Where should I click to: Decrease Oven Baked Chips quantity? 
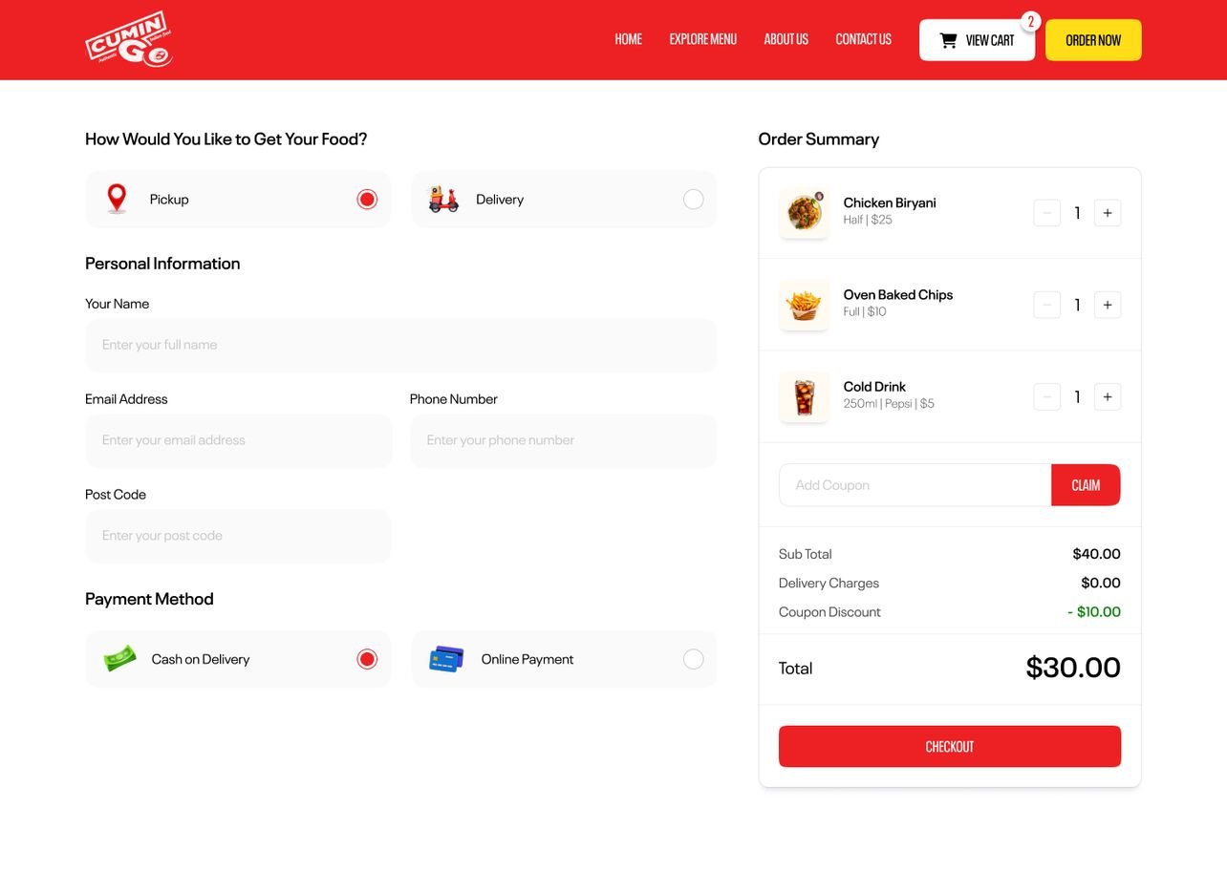pyautogui.click(x=1047, y=305)
